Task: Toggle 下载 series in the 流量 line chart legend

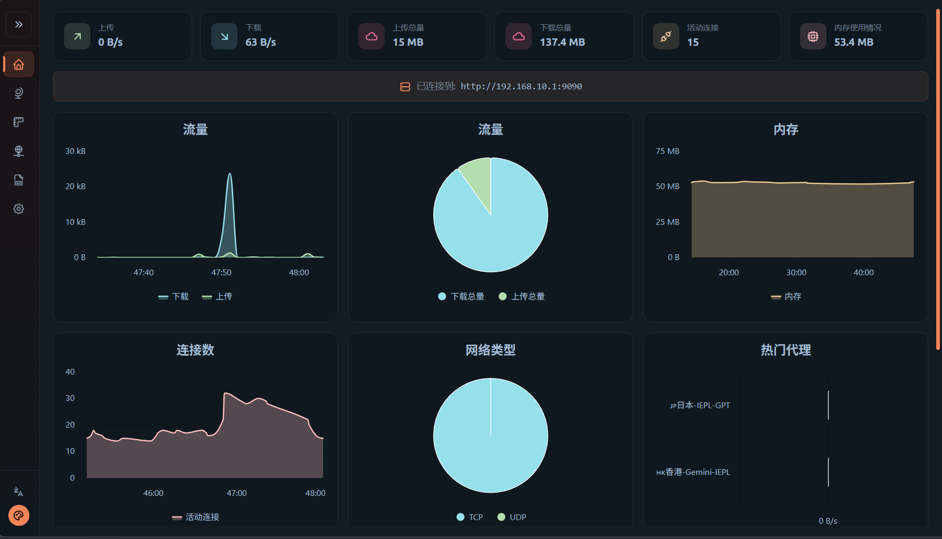Action: point(174,297)
